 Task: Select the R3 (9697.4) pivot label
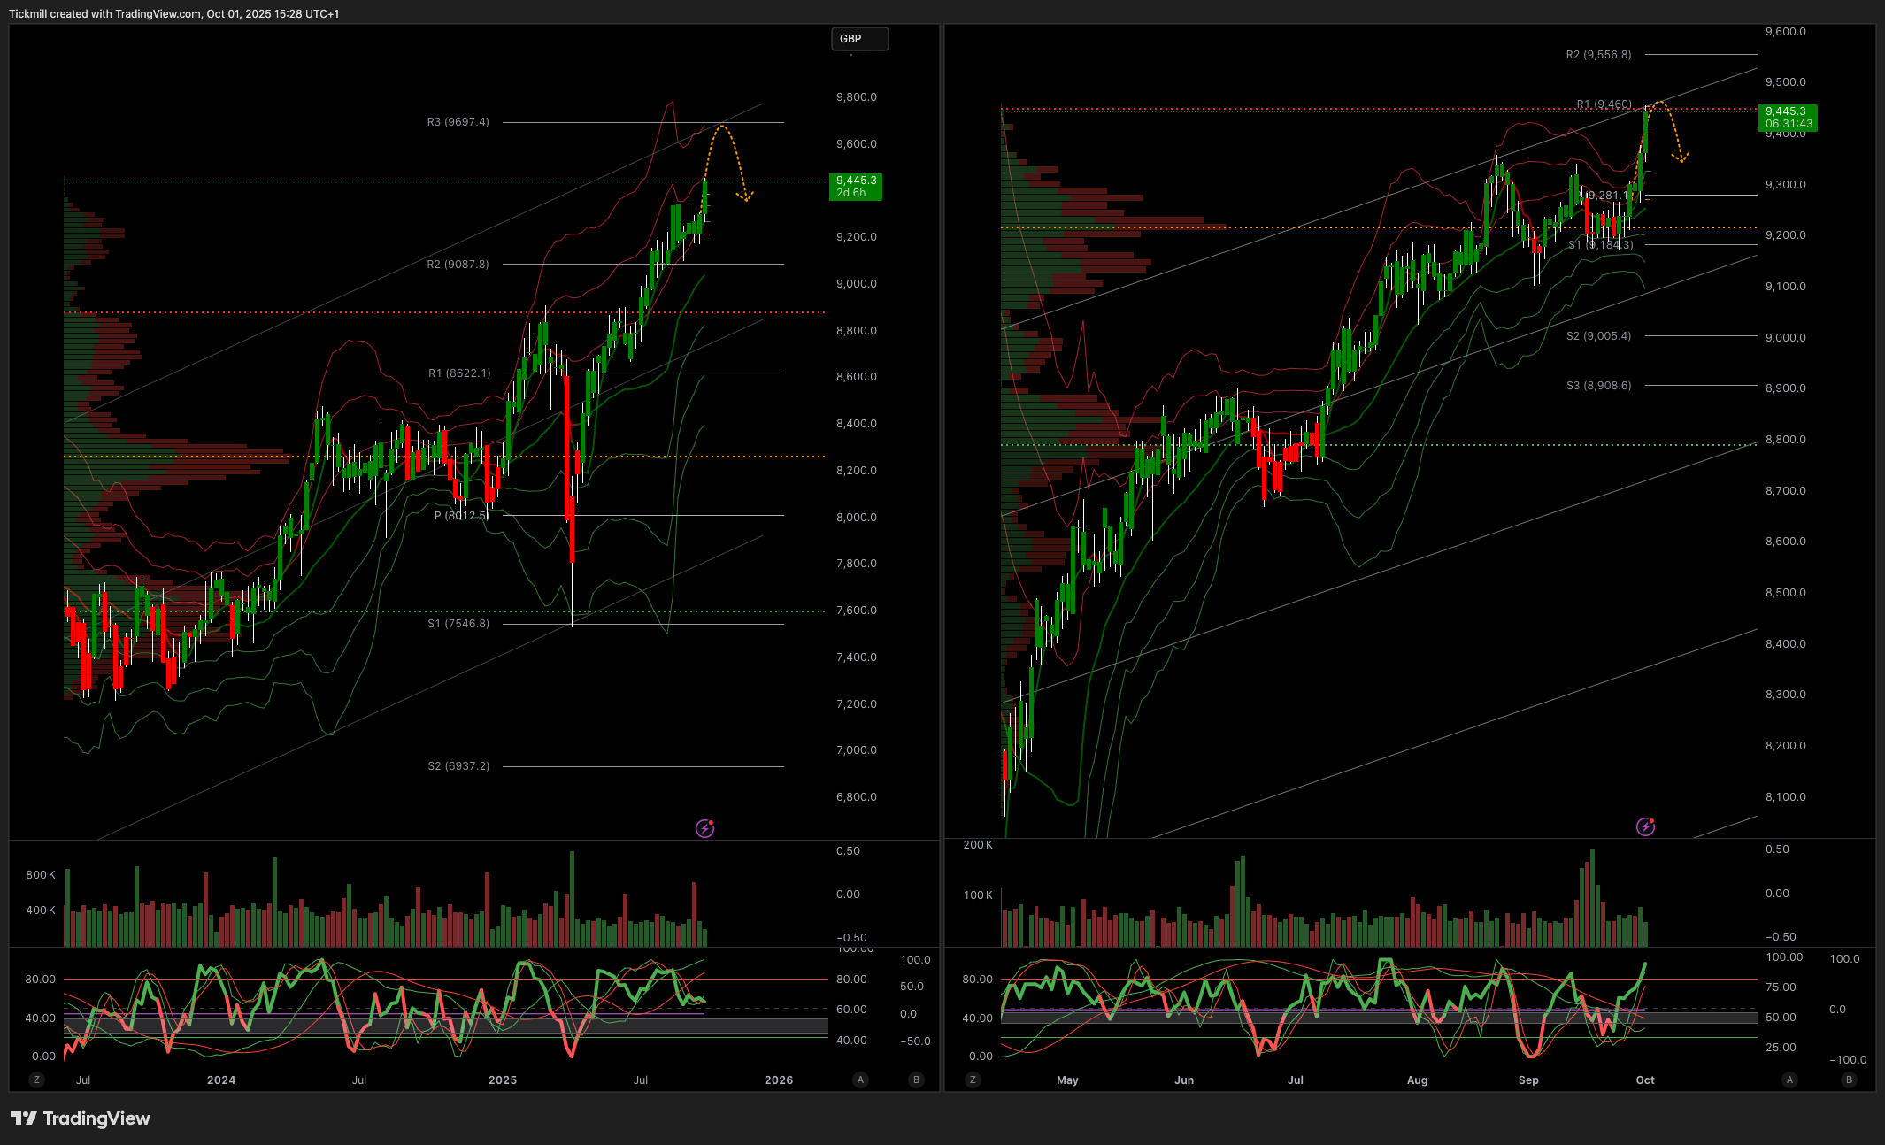pyautogui.click(x=458, y=122)
